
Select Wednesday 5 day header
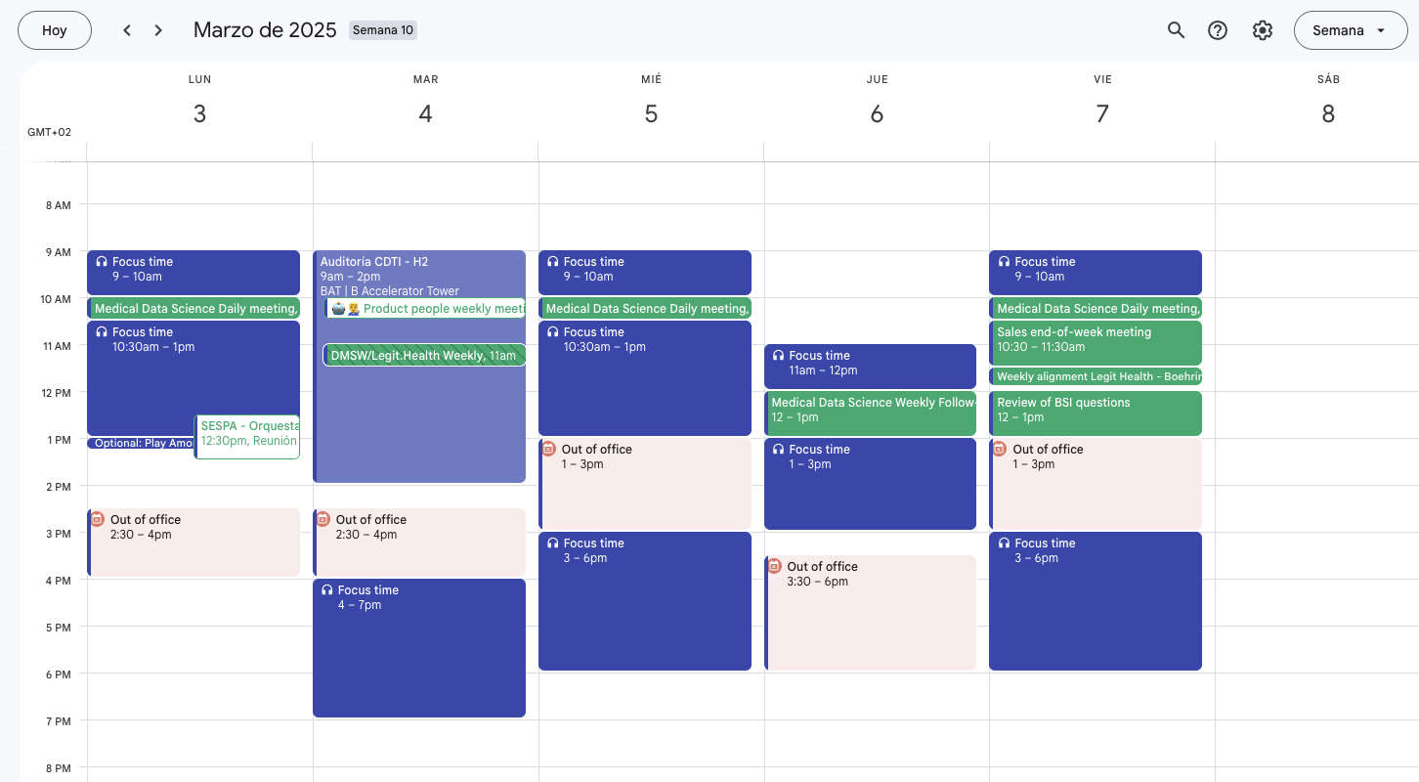651,113
